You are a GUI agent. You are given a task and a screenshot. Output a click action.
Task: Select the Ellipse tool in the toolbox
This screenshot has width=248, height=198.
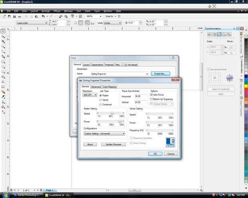(3, 67)
